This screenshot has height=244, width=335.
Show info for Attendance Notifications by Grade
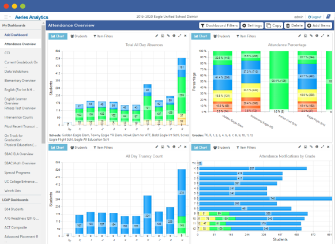[x=317, y=147]
